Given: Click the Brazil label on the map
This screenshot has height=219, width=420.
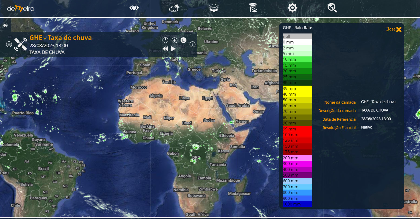Looking at the screenshot, I should [44, 169].
